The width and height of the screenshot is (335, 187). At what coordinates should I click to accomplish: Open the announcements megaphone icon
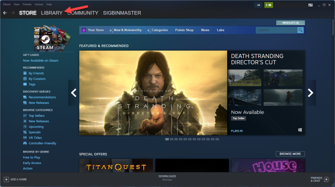(x=258, y=5)
